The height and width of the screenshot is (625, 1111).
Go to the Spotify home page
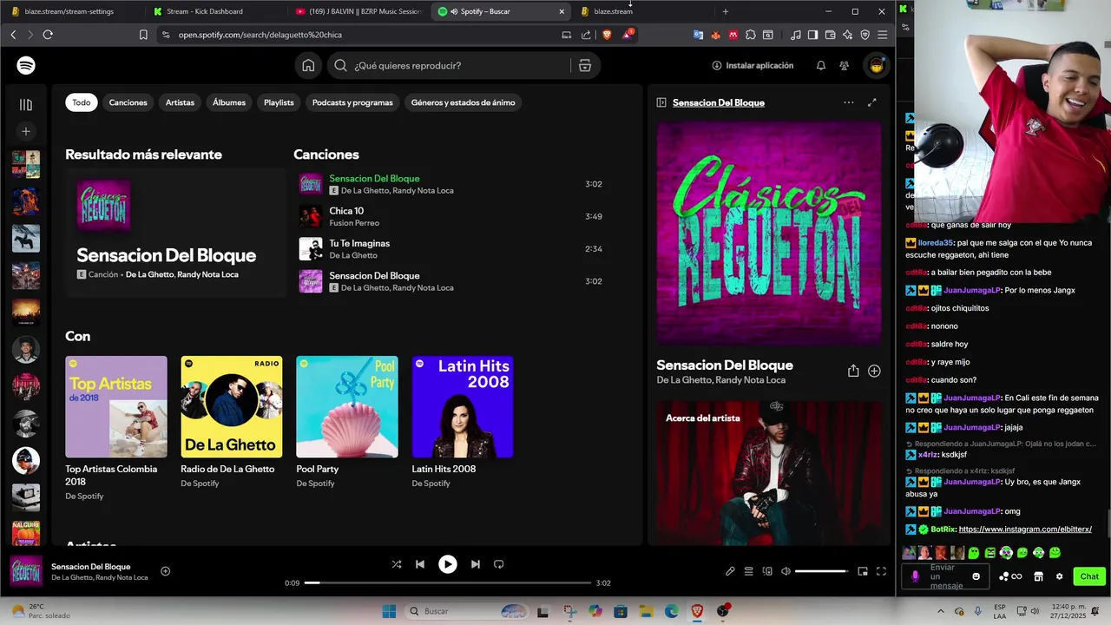308,65
